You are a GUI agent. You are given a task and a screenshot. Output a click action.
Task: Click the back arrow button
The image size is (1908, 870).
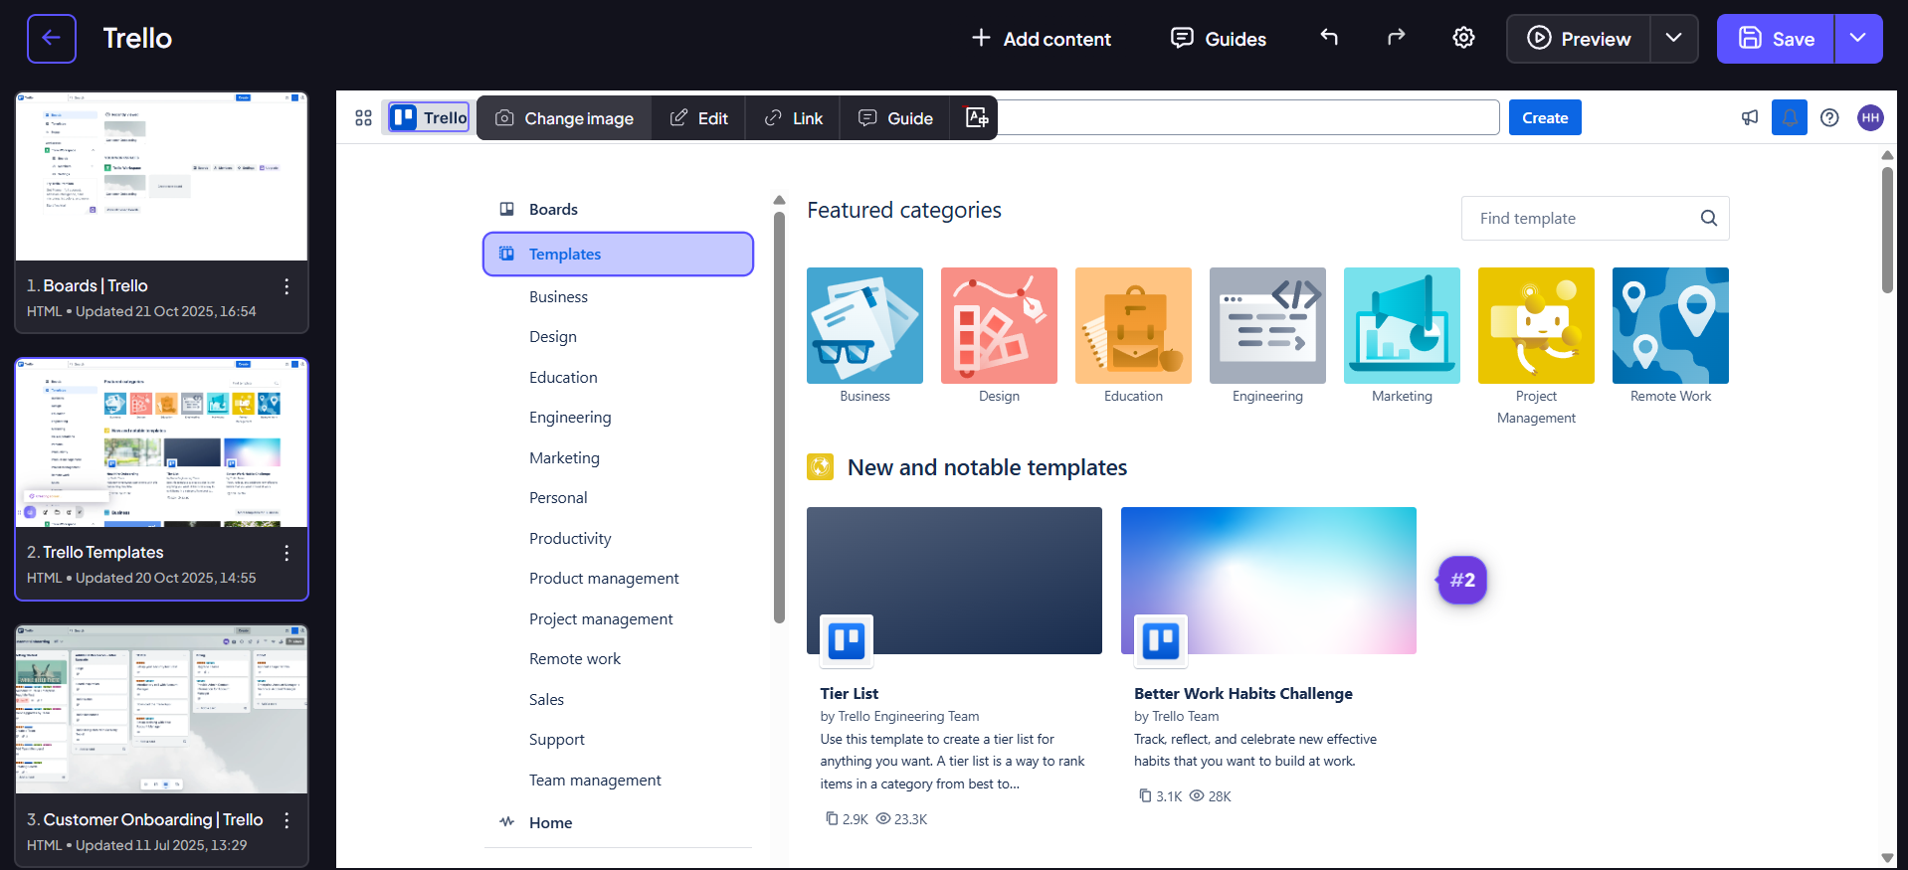tap(52, 39)
